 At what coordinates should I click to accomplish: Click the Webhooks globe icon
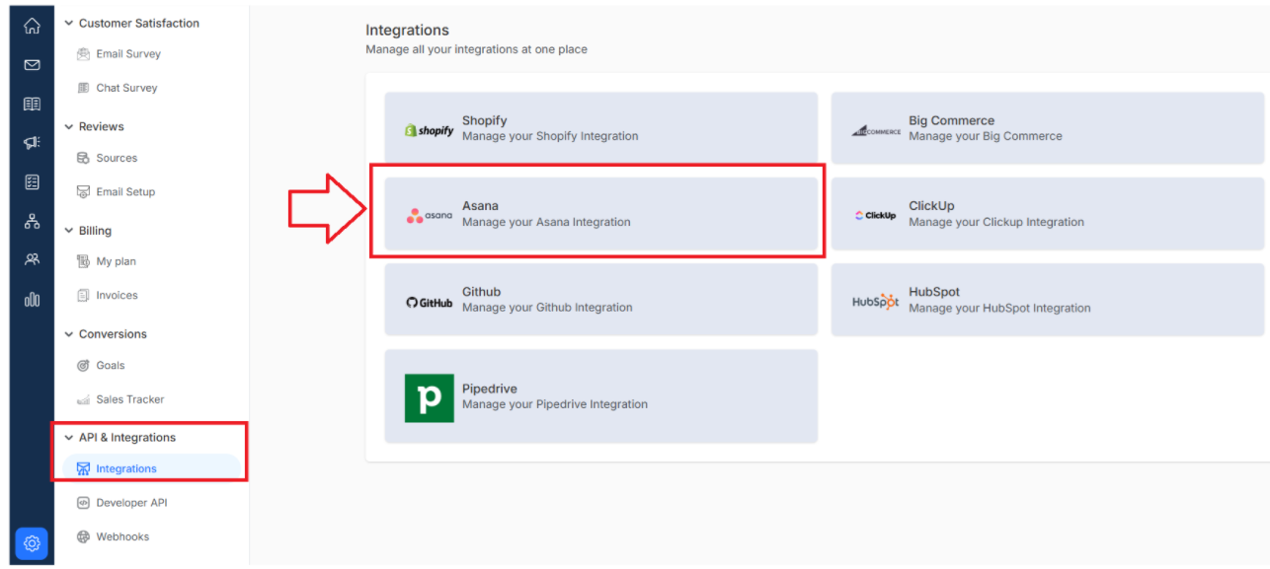[x=84, y=536]
